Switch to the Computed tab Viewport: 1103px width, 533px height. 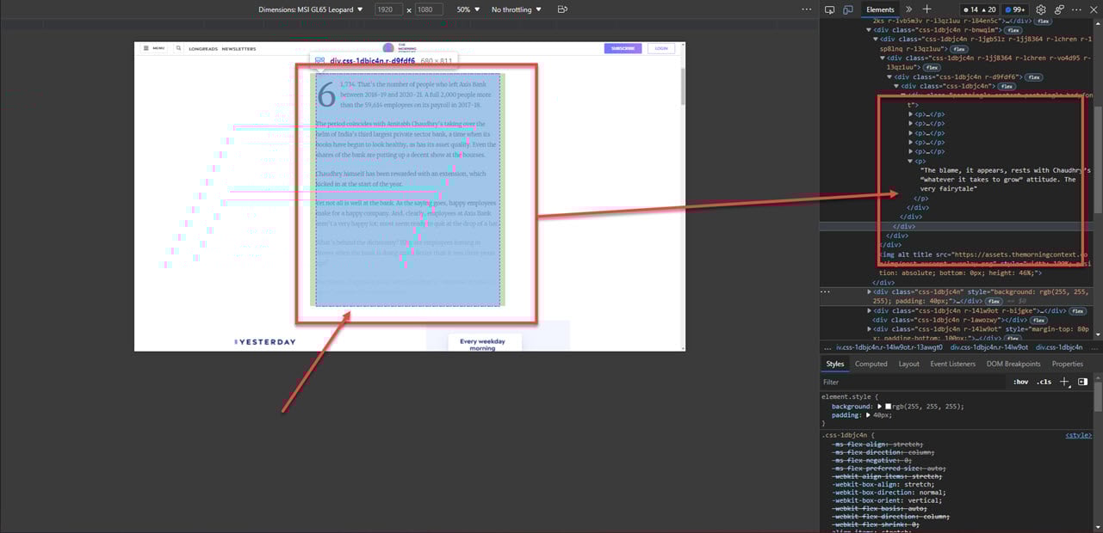[871, 364]
